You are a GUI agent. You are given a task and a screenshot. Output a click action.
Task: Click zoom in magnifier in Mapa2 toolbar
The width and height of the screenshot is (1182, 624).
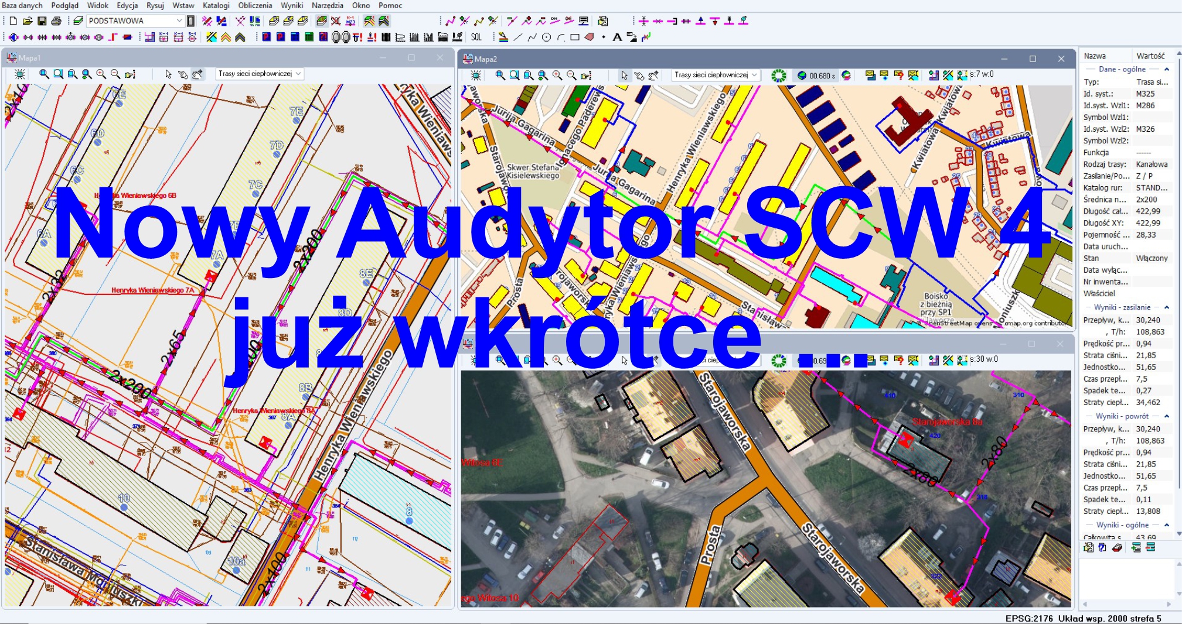(557, 76)
